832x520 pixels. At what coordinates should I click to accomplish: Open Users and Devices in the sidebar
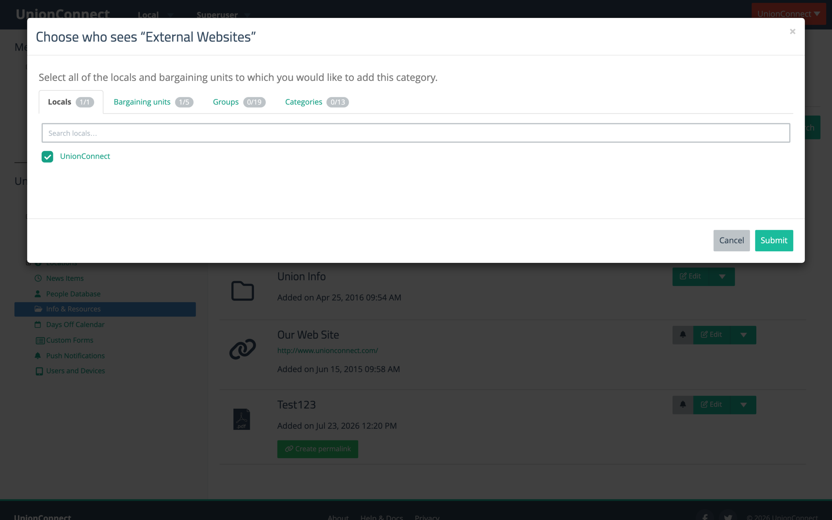(x=76, y=371)
